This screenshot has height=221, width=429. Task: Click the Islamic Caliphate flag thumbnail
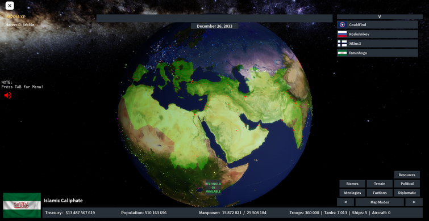click(x=22, y=205)
